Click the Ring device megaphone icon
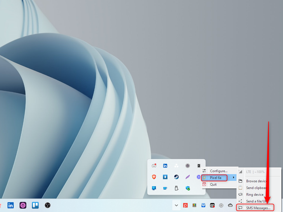The image size is (283, 212). click(240, 194)
